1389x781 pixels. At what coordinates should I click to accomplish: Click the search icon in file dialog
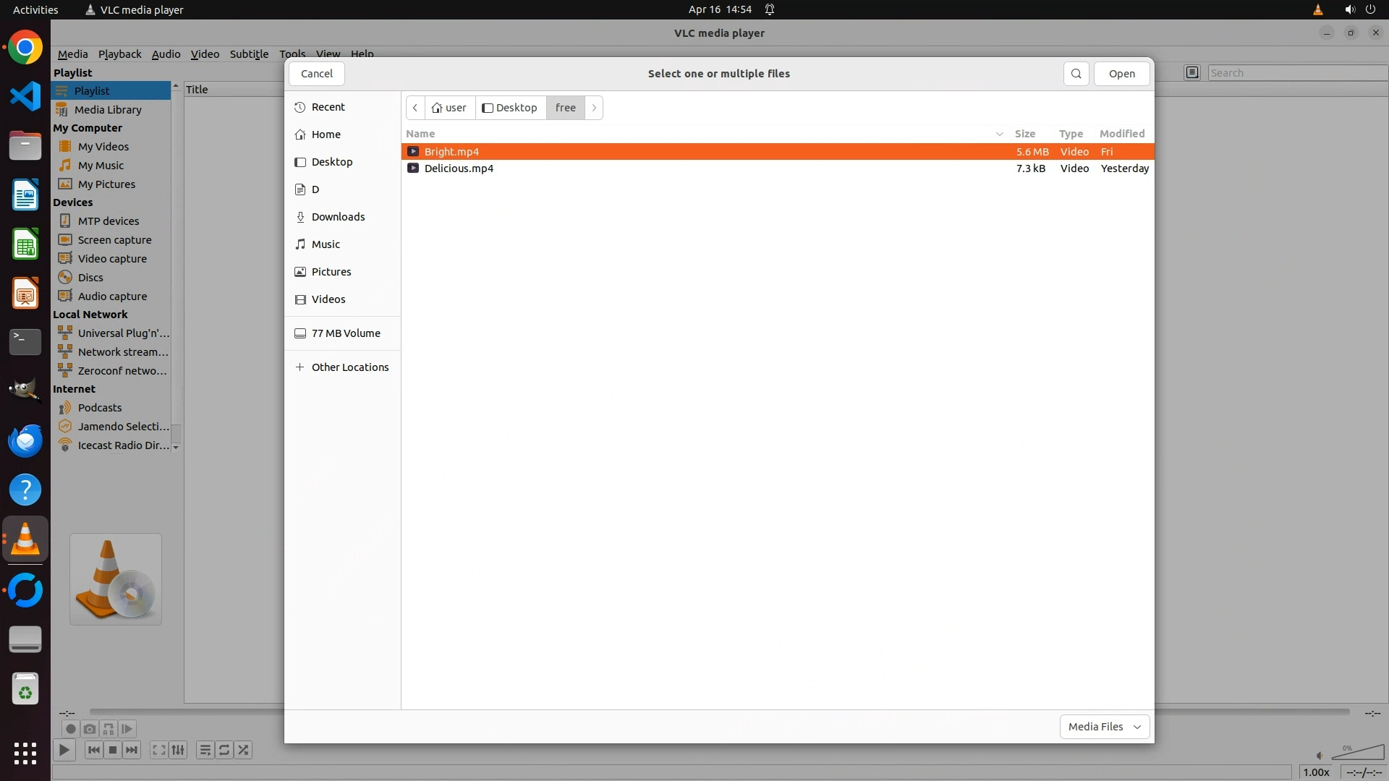[x=1076, y=74]
